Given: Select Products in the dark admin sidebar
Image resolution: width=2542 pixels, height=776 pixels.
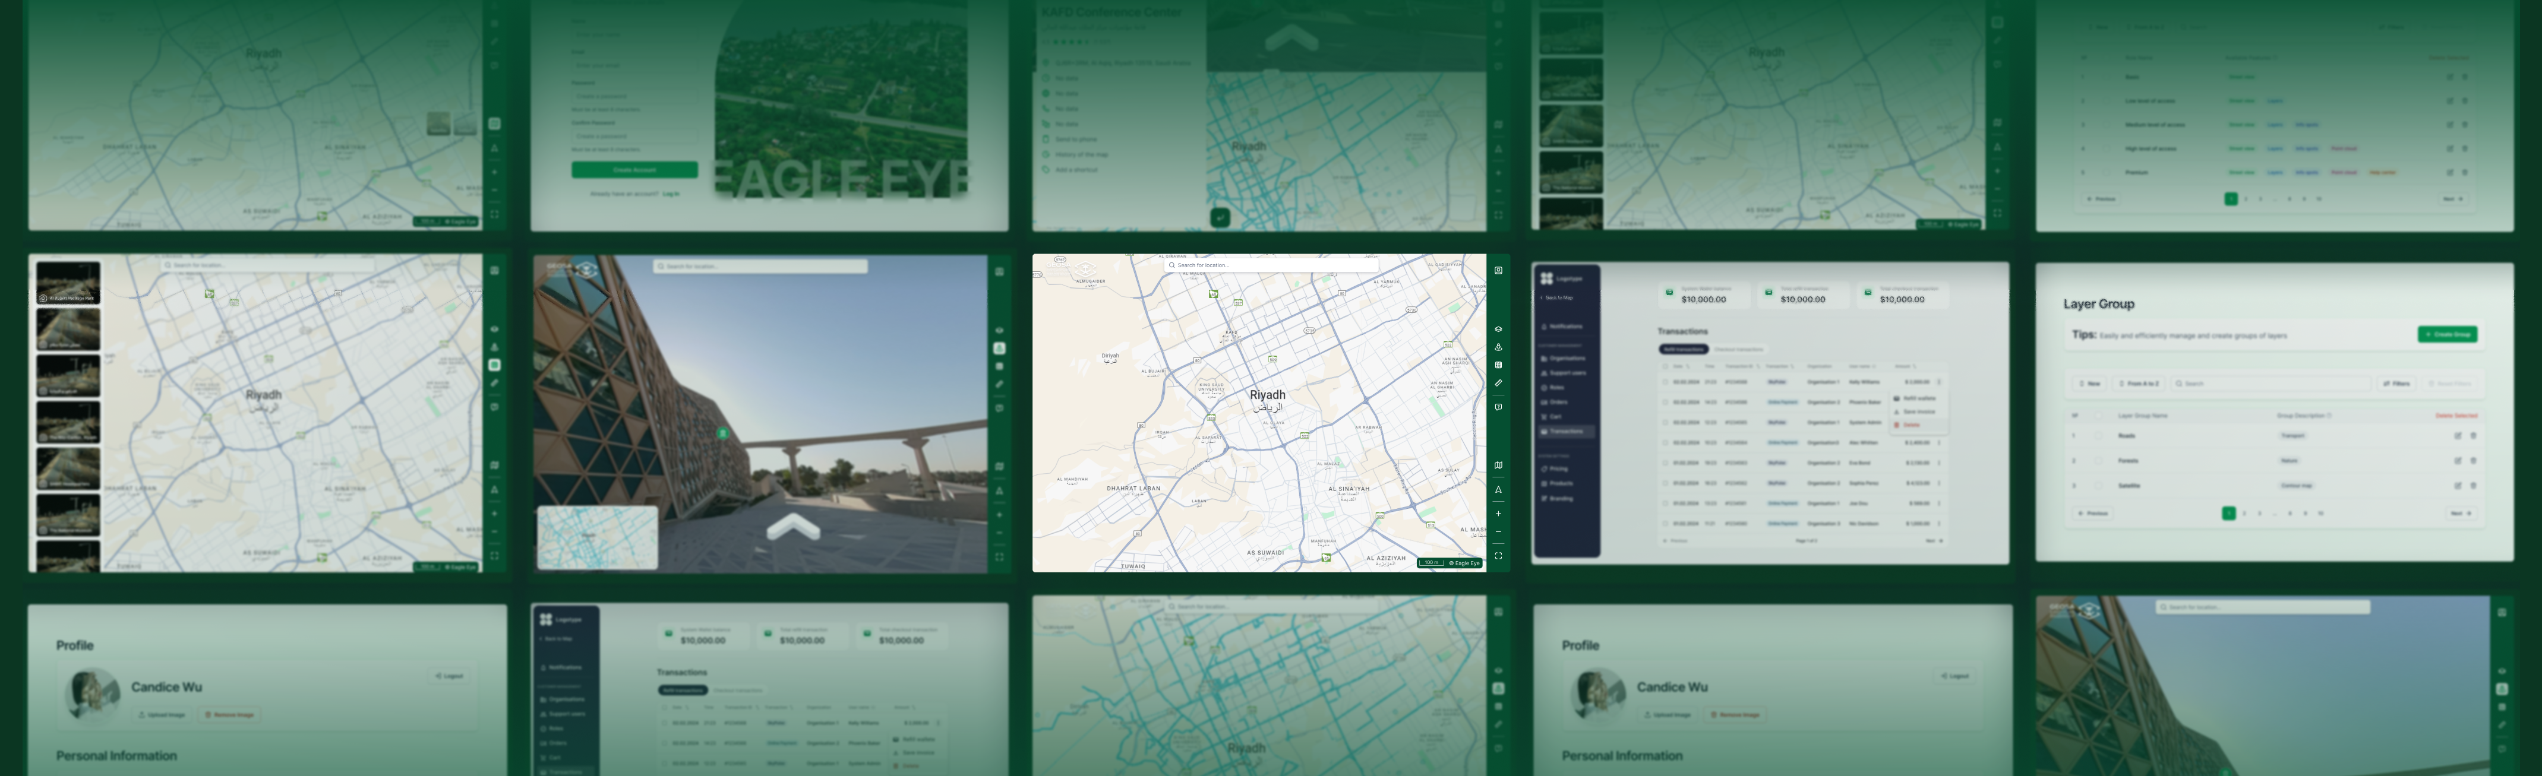Looking at the screenshot, I should click(x=1560, y=483).
